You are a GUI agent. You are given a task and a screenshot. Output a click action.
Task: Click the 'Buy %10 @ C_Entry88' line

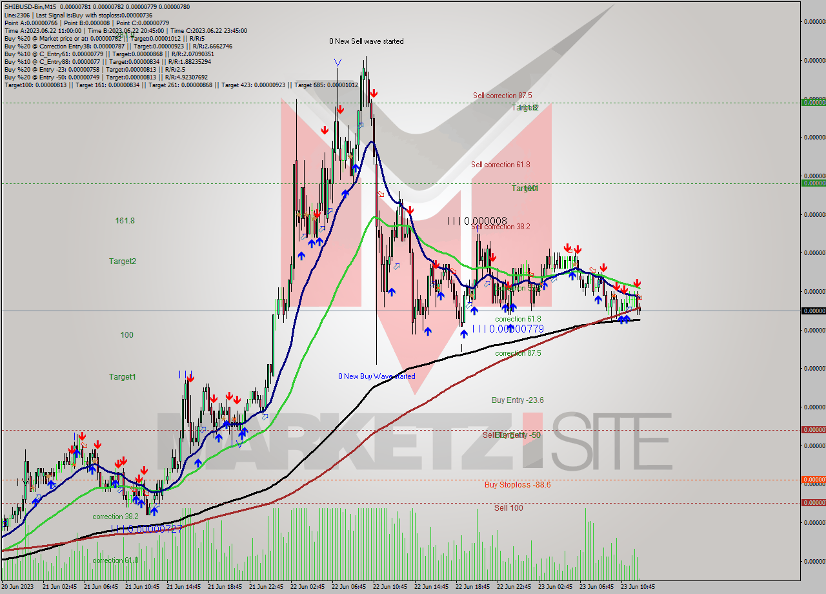pyautogui.click(x=107, y=61)
